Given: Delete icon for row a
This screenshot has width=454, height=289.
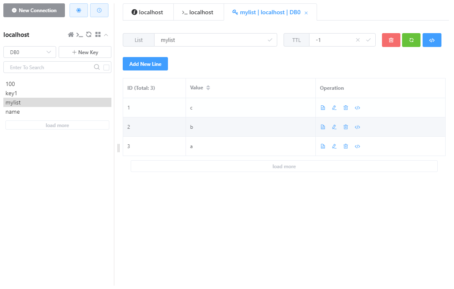Looking at the screenshot, I should click(x=346, y=146).
